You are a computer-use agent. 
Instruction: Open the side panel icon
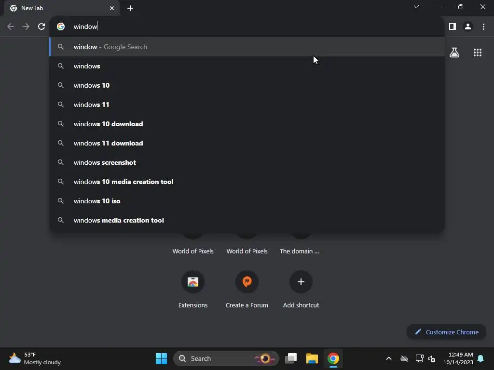tap(453, 26)
